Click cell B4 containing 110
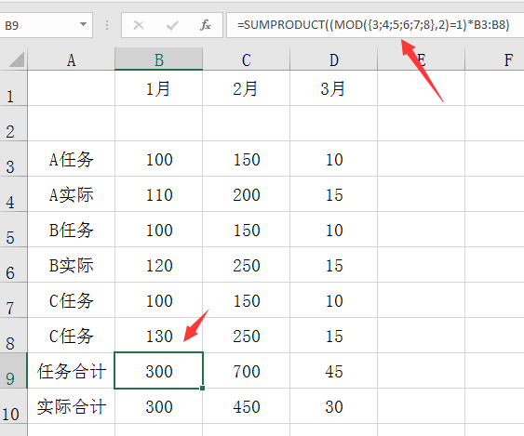524x436 pixels. [x=159, y=194]
